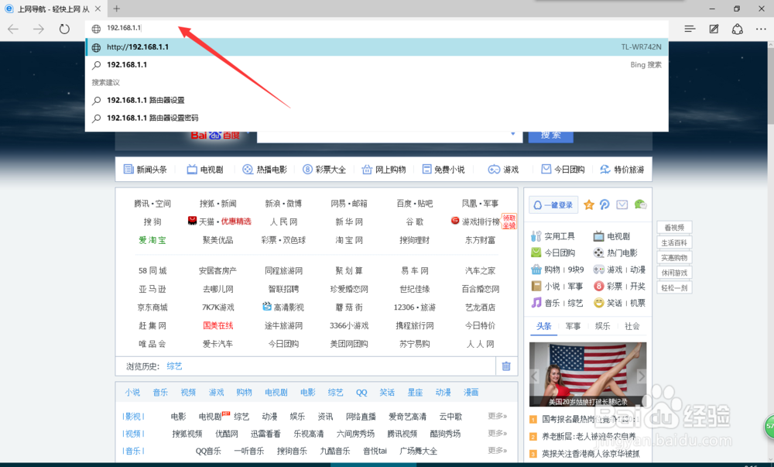Open the 综艺 browsing history link
Viewport: 774px width, 467px height.
(174, 366)
